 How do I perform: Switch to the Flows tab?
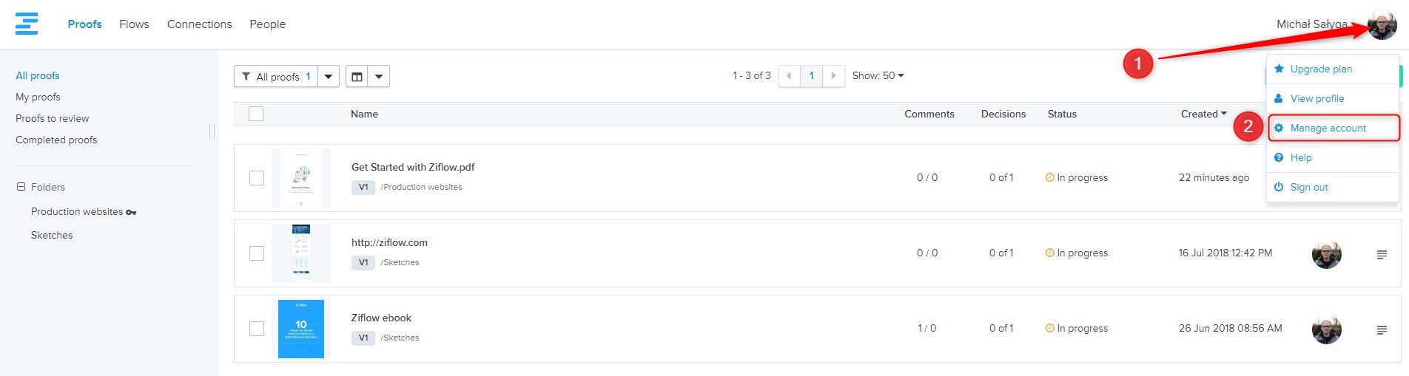click(134, 24)
